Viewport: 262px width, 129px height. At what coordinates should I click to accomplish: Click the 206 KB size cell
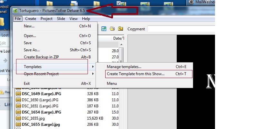coord(93,124)
